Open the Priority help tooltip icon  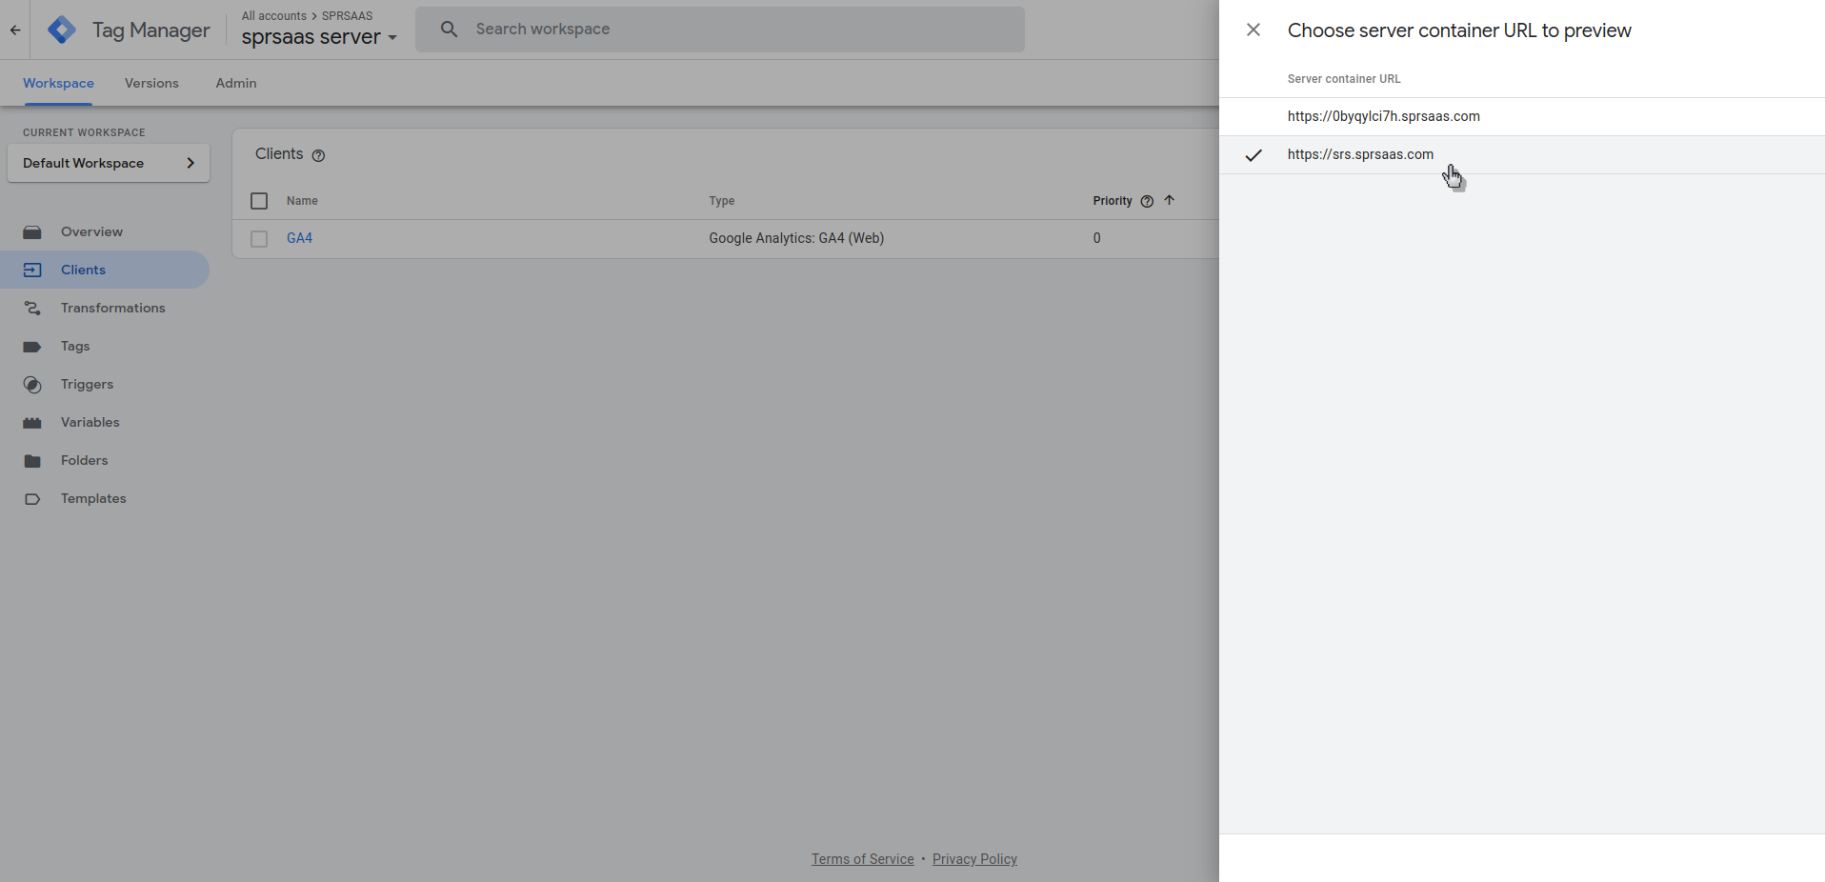tap(1146, 201)
